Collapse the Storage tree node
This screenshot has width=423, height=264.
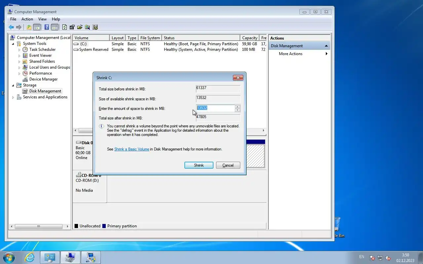pos(13,85)
